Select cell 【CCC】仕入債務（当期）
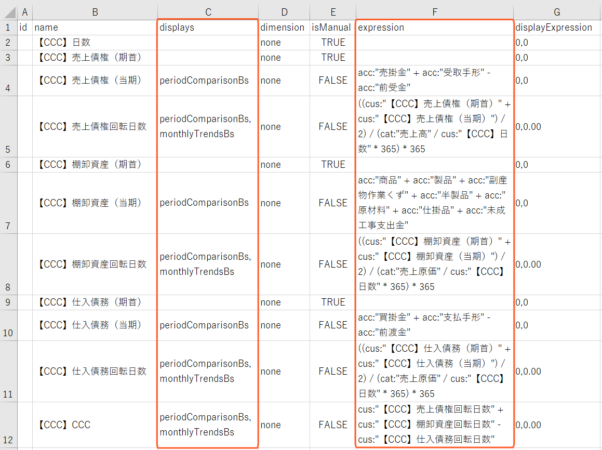602x450 pixels. pos(95,325)
